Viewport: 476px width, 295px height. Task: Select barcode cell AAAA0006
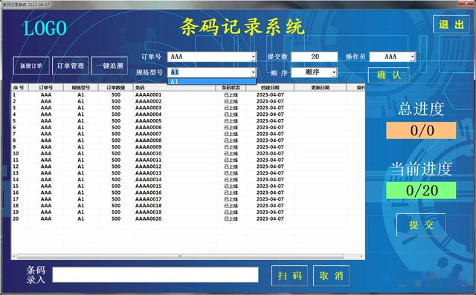149,127
